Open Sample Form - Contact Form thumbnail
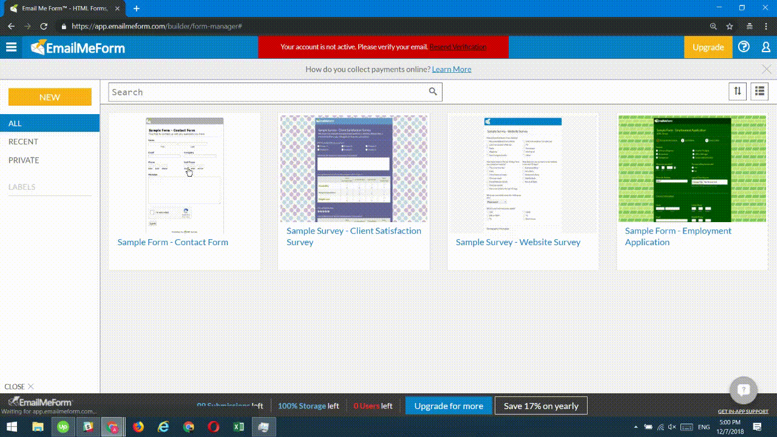The height and width of the screenshot is (437, 777). [x=185, y=175]
